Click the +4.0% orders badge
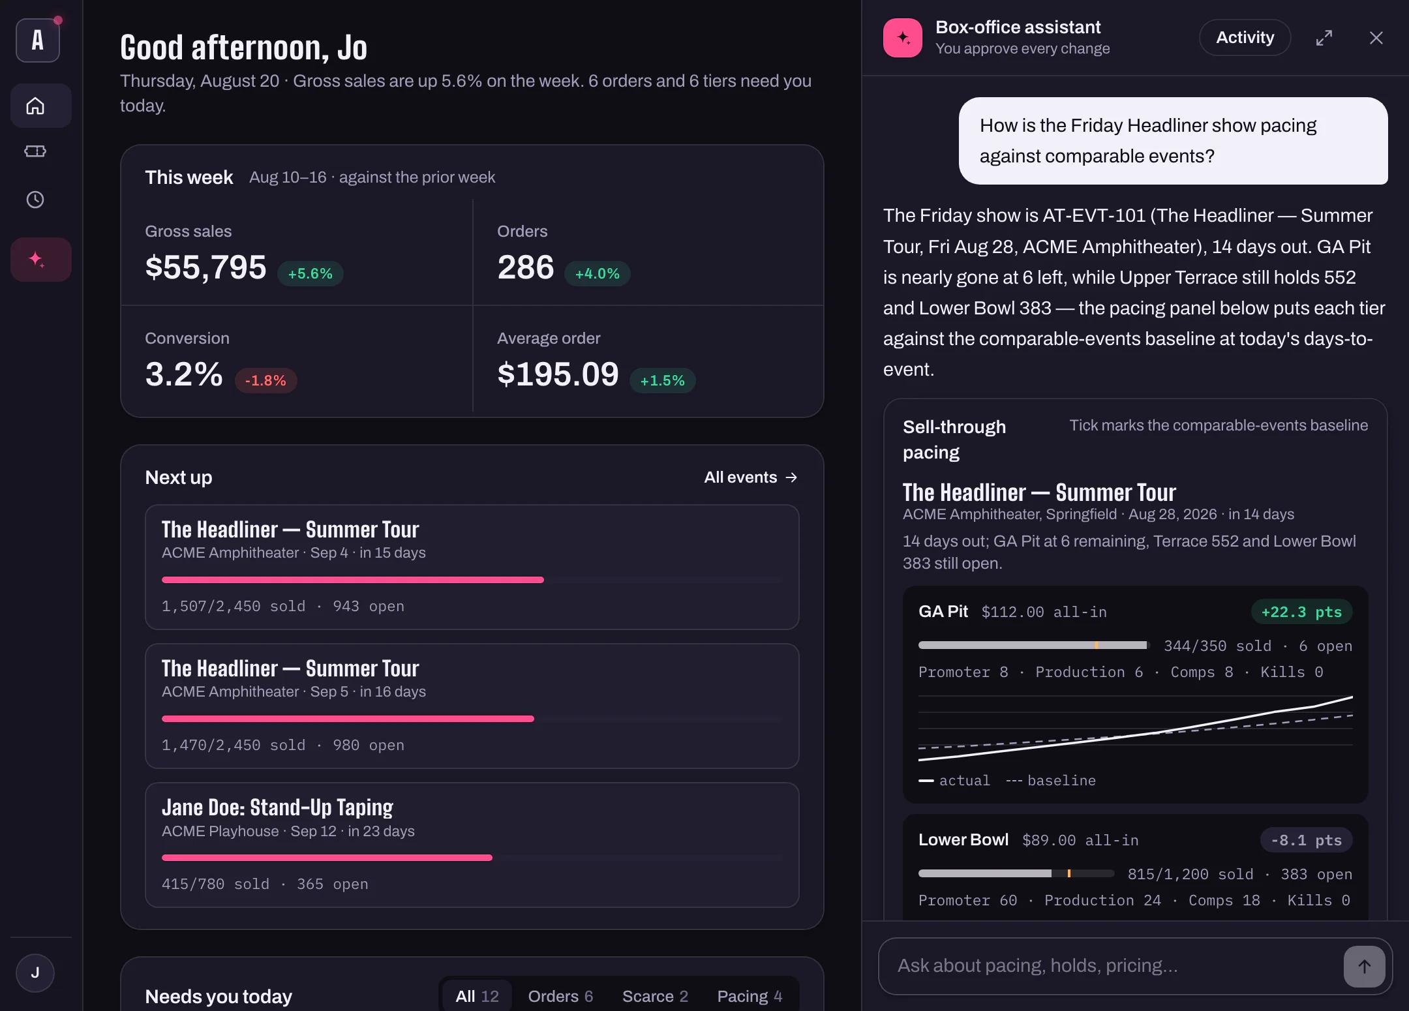The image size is (1409, 1011). coord(597,273)
